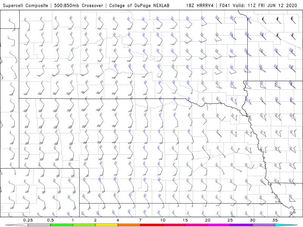Click the "Supercell Composite" title text
Viewport: 303px width, 227px height.
click(x=25, y=6)
